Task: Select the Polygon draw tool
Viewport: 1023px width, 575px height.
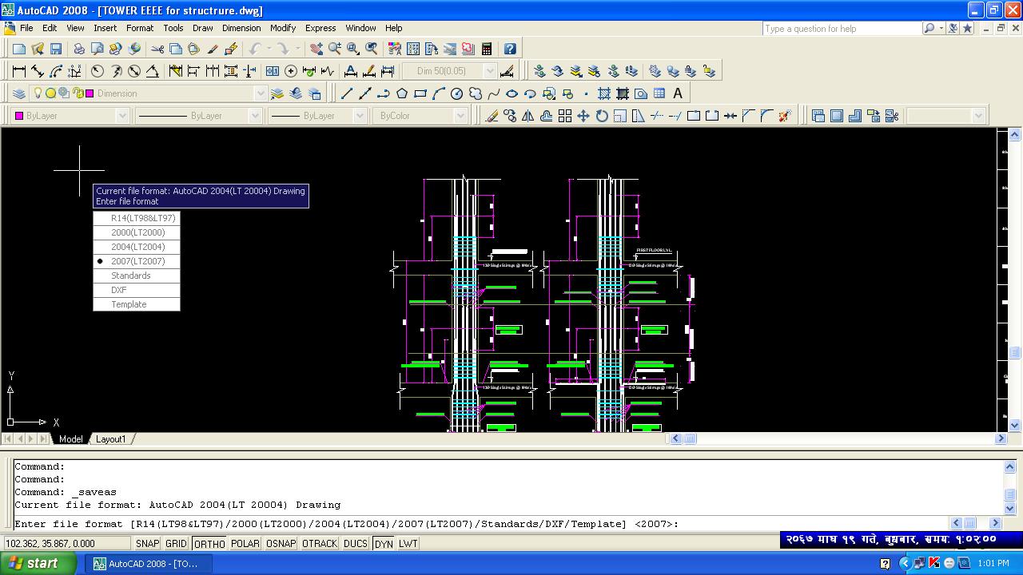Action: coord(402,93)
